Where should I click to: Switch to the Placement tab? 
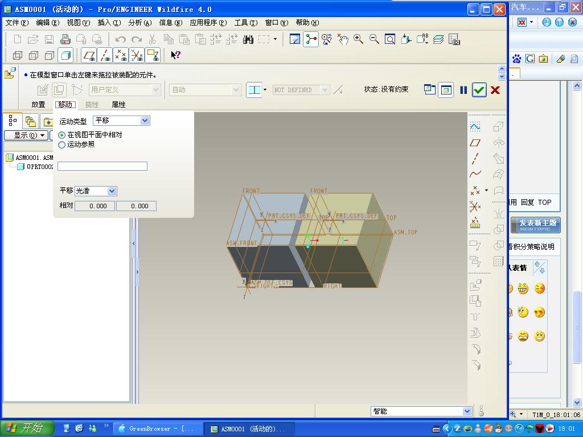38,105
